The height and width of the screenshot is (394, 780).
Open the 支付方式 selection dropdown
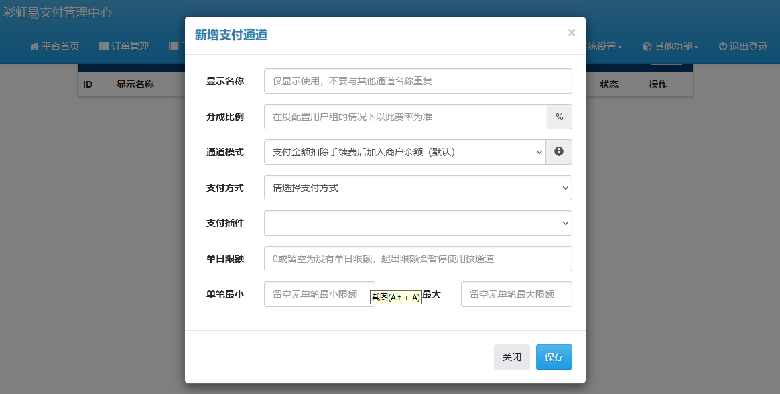coord(417,188)
